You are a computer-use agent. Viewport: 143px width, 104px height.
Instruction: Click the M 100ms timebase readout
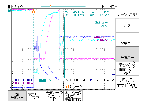tap(73, 80)
